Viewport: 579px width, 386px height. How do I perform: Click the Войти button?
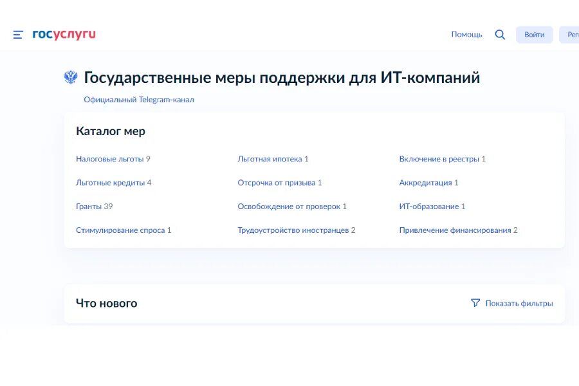click(535, 35)
